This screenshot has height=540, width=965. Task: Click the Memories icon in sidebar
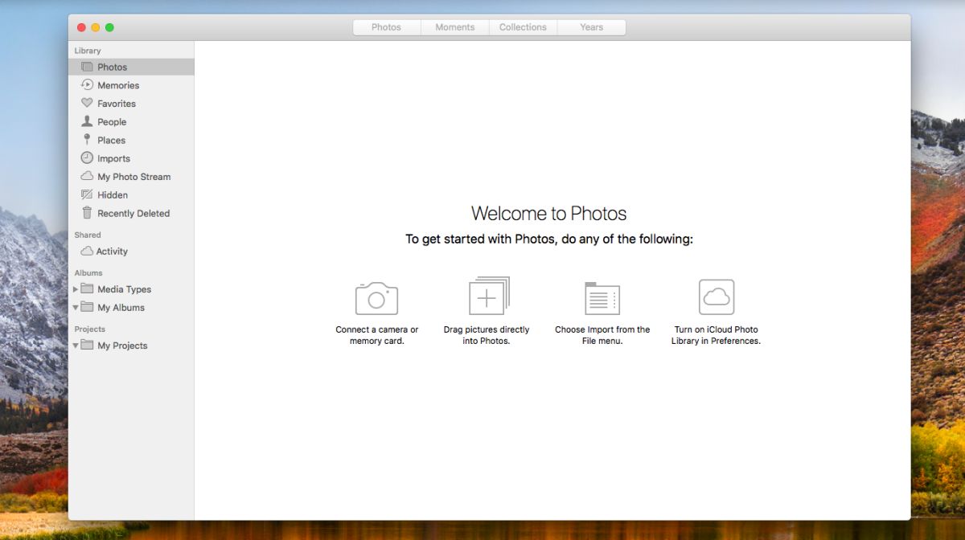[x=87, y=85]
